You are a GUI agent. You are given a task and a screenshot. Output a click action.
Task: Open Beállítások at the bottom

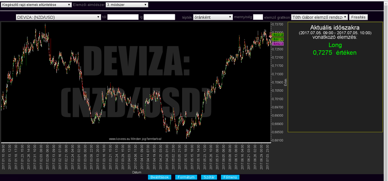pyautogui.click(x=160, y=177)
